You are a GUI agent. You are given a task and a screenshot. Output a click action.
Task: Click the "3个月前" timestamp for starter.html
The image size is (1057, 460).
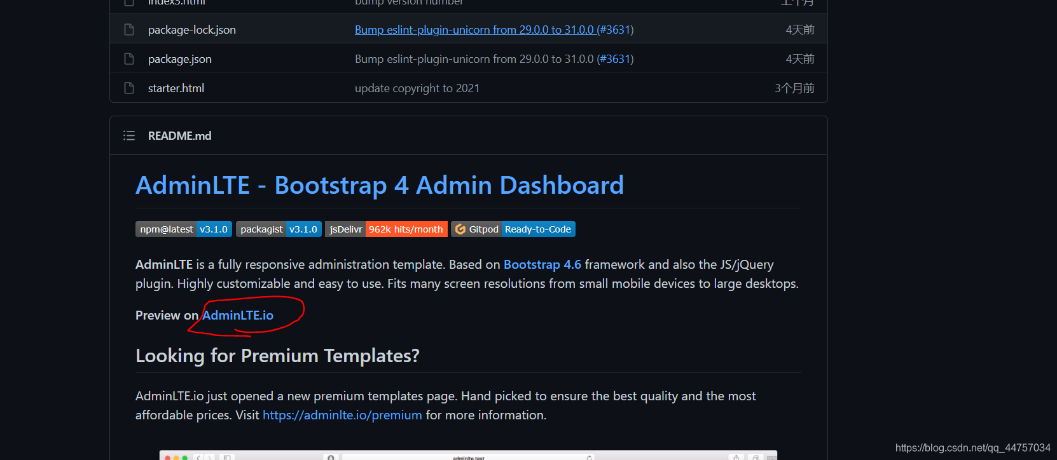[x=794, y=88]
